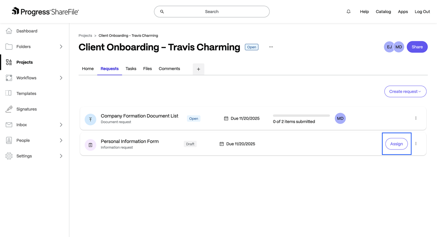Switch to the Files tab
Image resolution: width=437 pixels, height=237 pixels.
click(147, 69)
